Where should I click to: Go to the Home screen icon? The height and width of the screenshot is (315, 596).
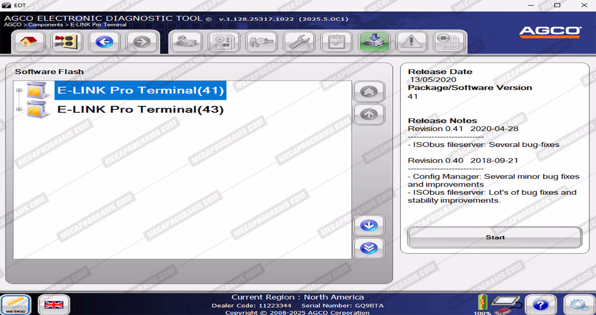tap(29, 42)
